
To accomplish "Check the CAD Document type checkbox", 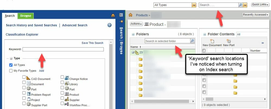I will pyautogui.click(x=24, y=77).
